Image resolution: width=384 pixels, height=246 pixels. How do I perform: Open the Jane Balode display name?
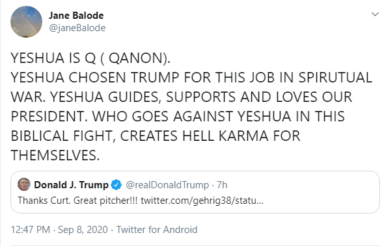(76, 16)
